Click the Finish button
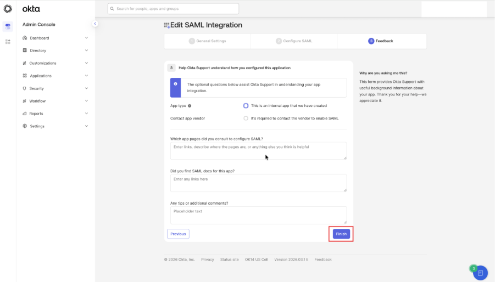 341,234
